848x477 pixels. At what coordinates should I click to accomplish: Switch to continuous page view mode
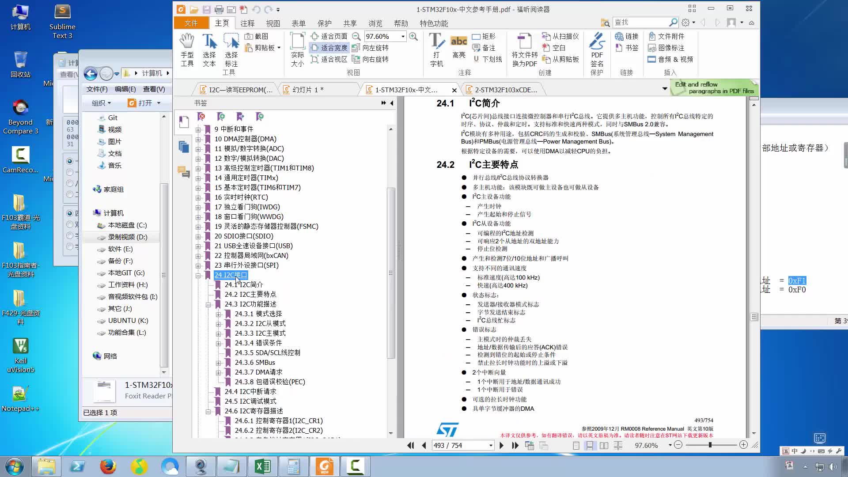click(x=590, y=446)
